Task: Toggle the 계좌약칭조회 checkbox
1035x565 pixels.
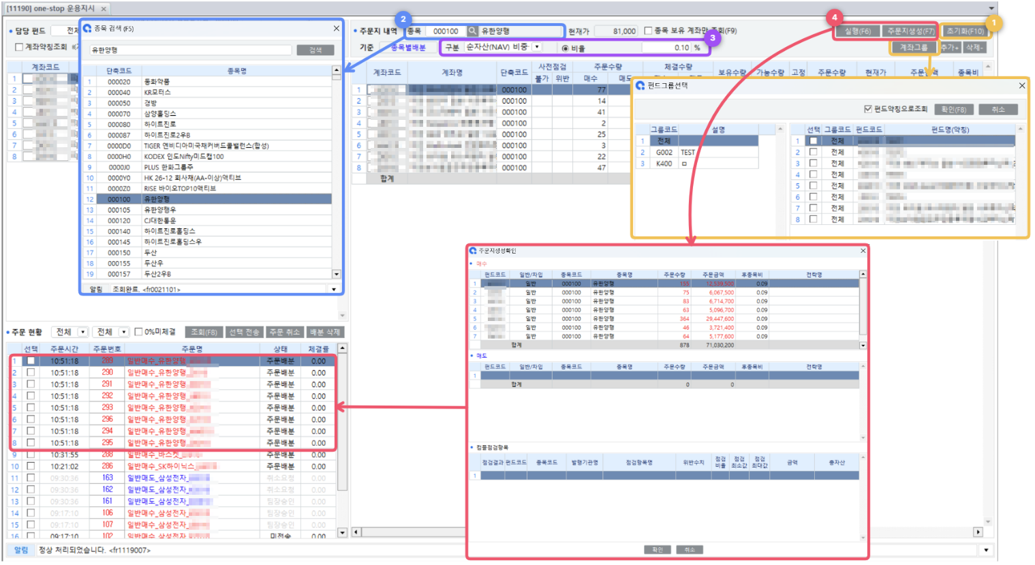Action: [19, 47]
